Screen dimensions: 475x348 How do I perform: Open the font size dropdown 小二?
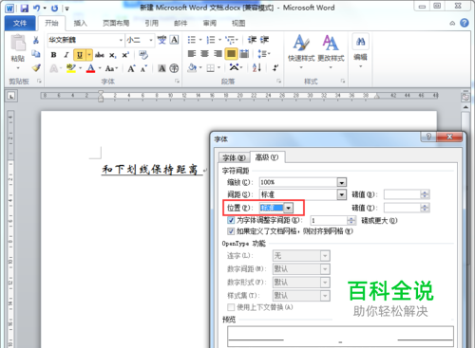[x=151, y=40]
